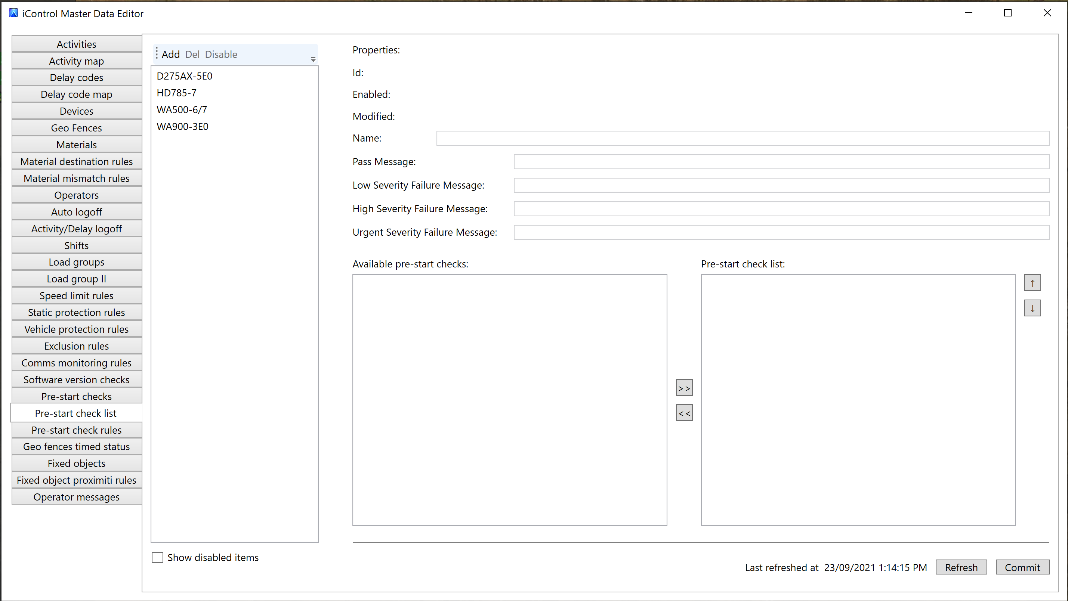Open the Shifts tab
The width and height of the screenshot is (1068, 601).
77,245
